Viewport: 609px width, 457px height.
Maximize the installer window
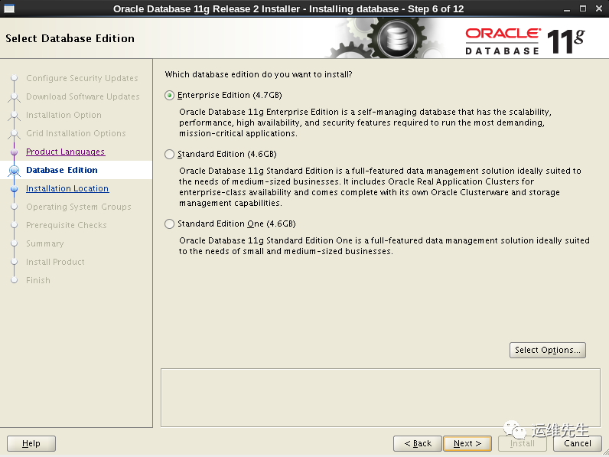coord(582,8)
